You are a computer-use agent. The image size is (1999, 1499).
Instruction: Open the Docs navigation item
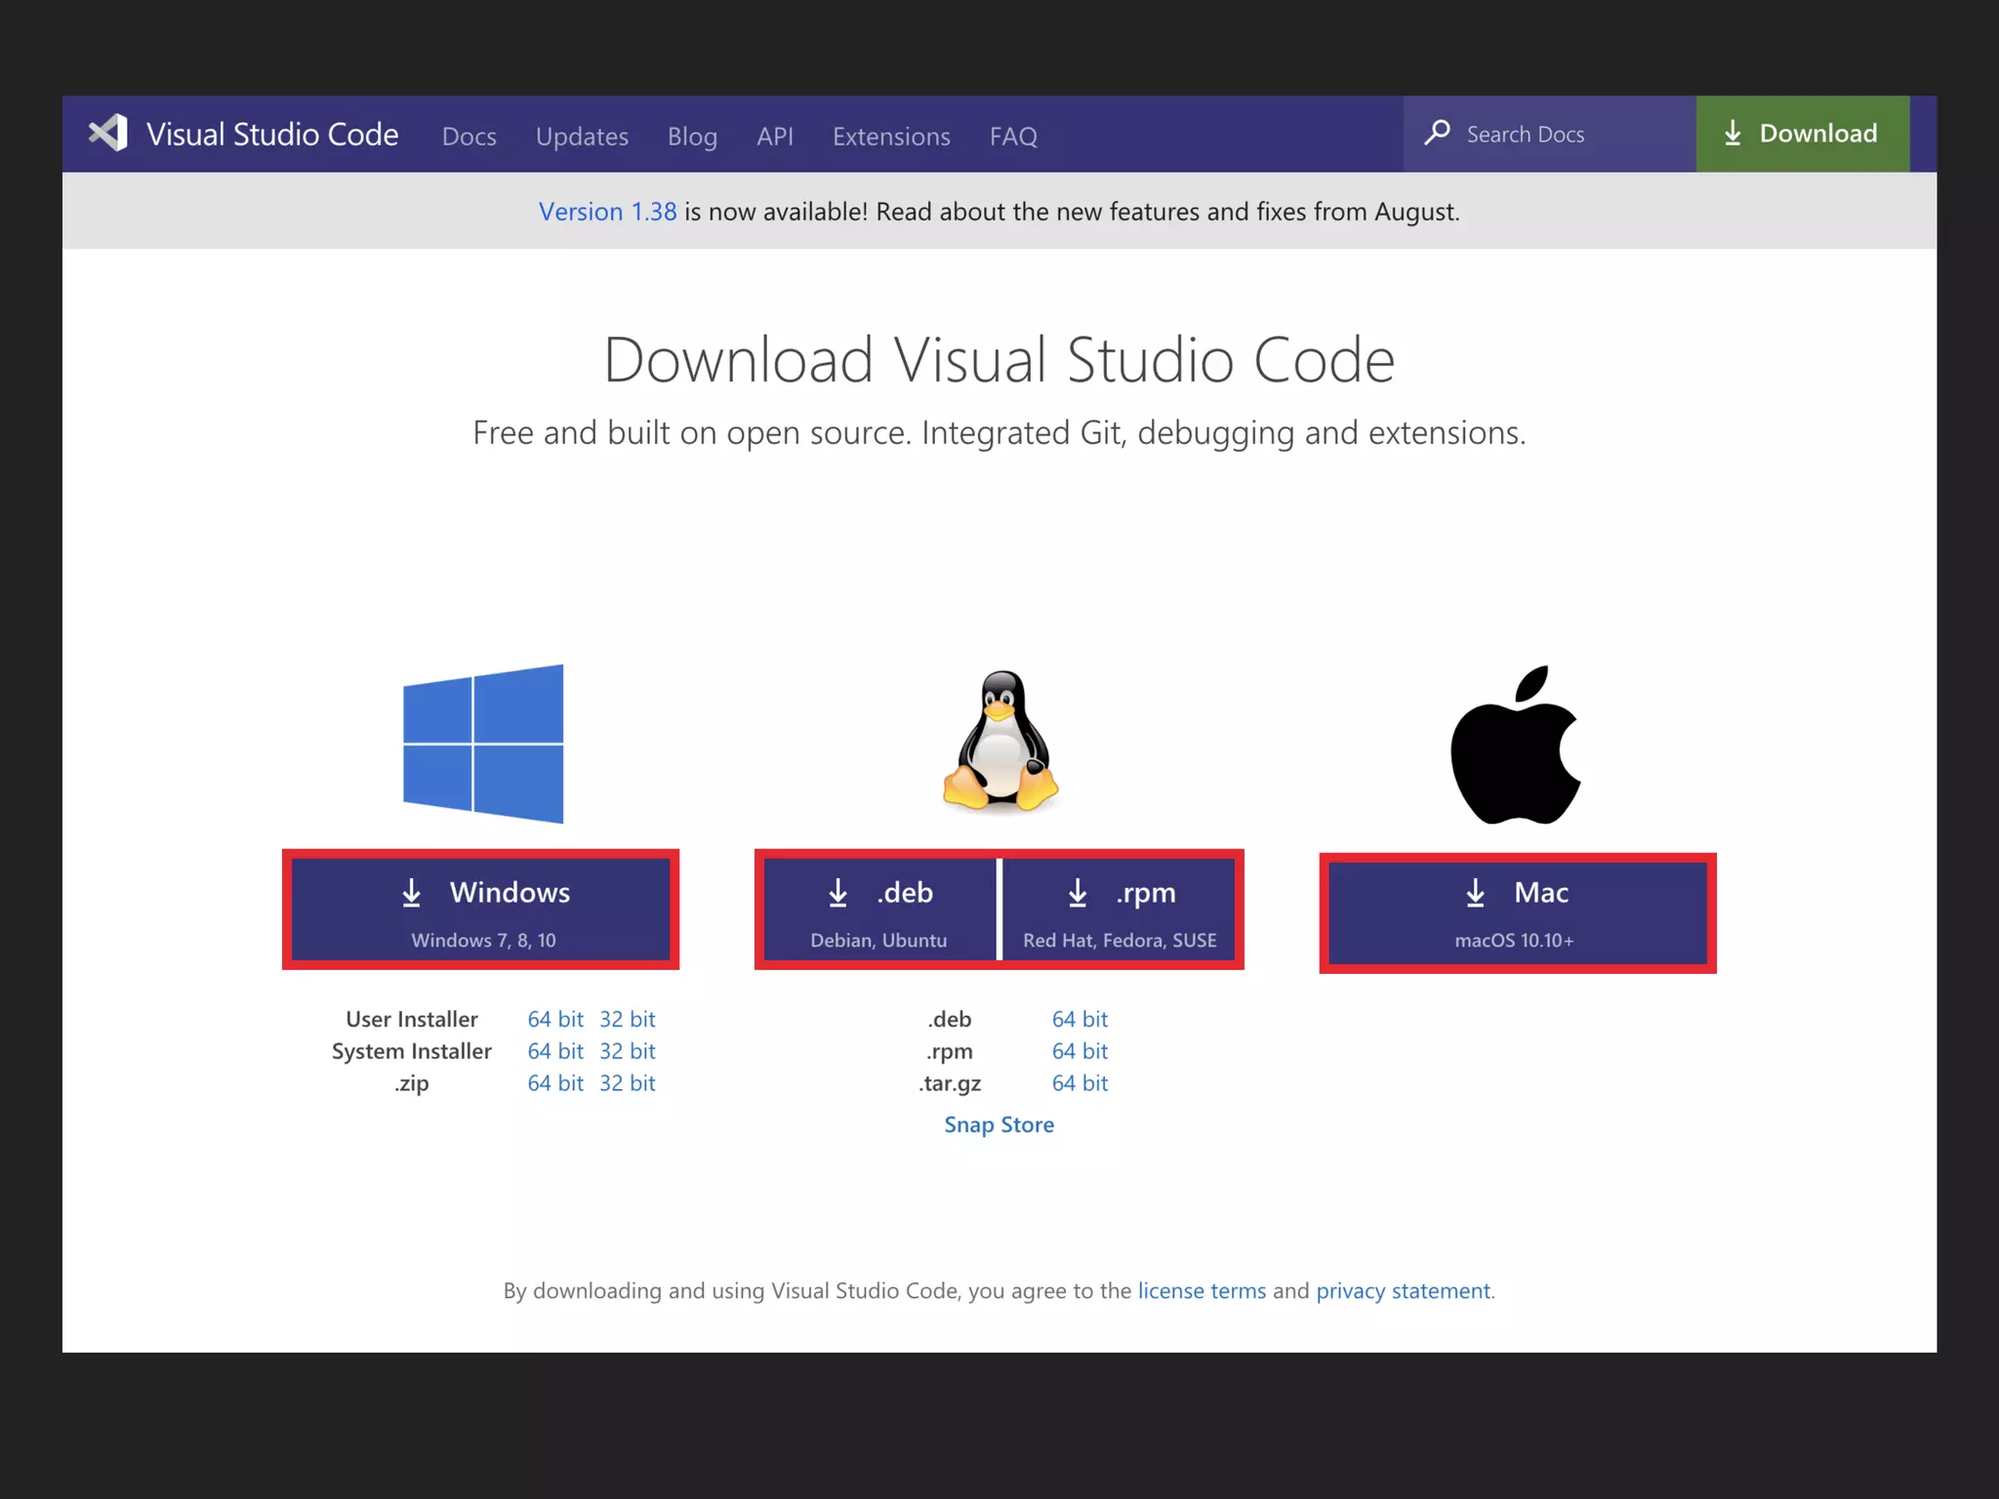[469, 137]
